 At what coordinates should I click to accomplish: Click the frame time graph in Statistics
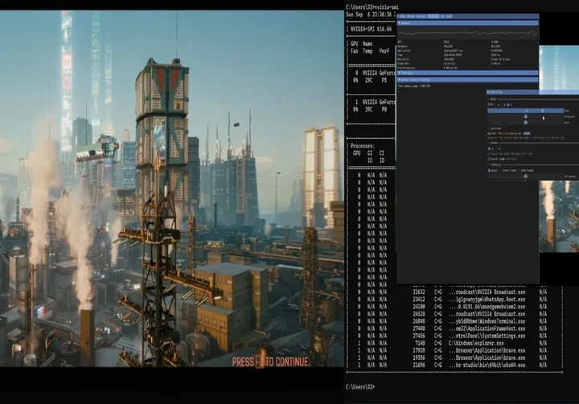tap(468, 33)
